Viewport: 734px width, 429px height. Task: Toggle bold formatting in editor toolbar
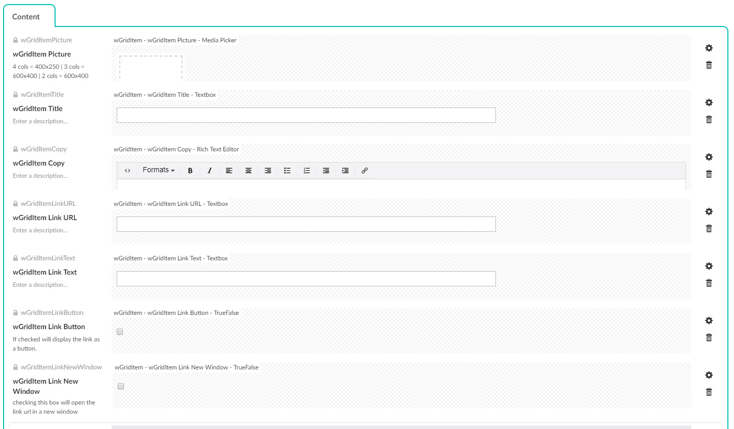190,171
